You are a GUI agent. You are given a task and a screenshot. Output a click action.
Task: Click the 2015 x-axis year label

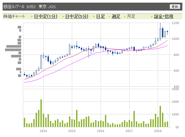click(72, 131)
